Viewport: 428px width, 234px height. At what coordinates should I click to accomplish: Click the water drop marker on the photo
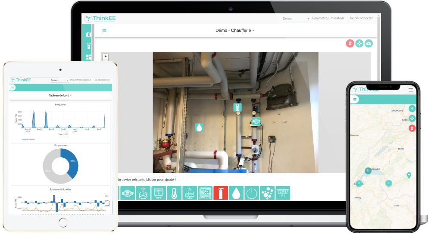pyautogui.click(x=199, y=128)
